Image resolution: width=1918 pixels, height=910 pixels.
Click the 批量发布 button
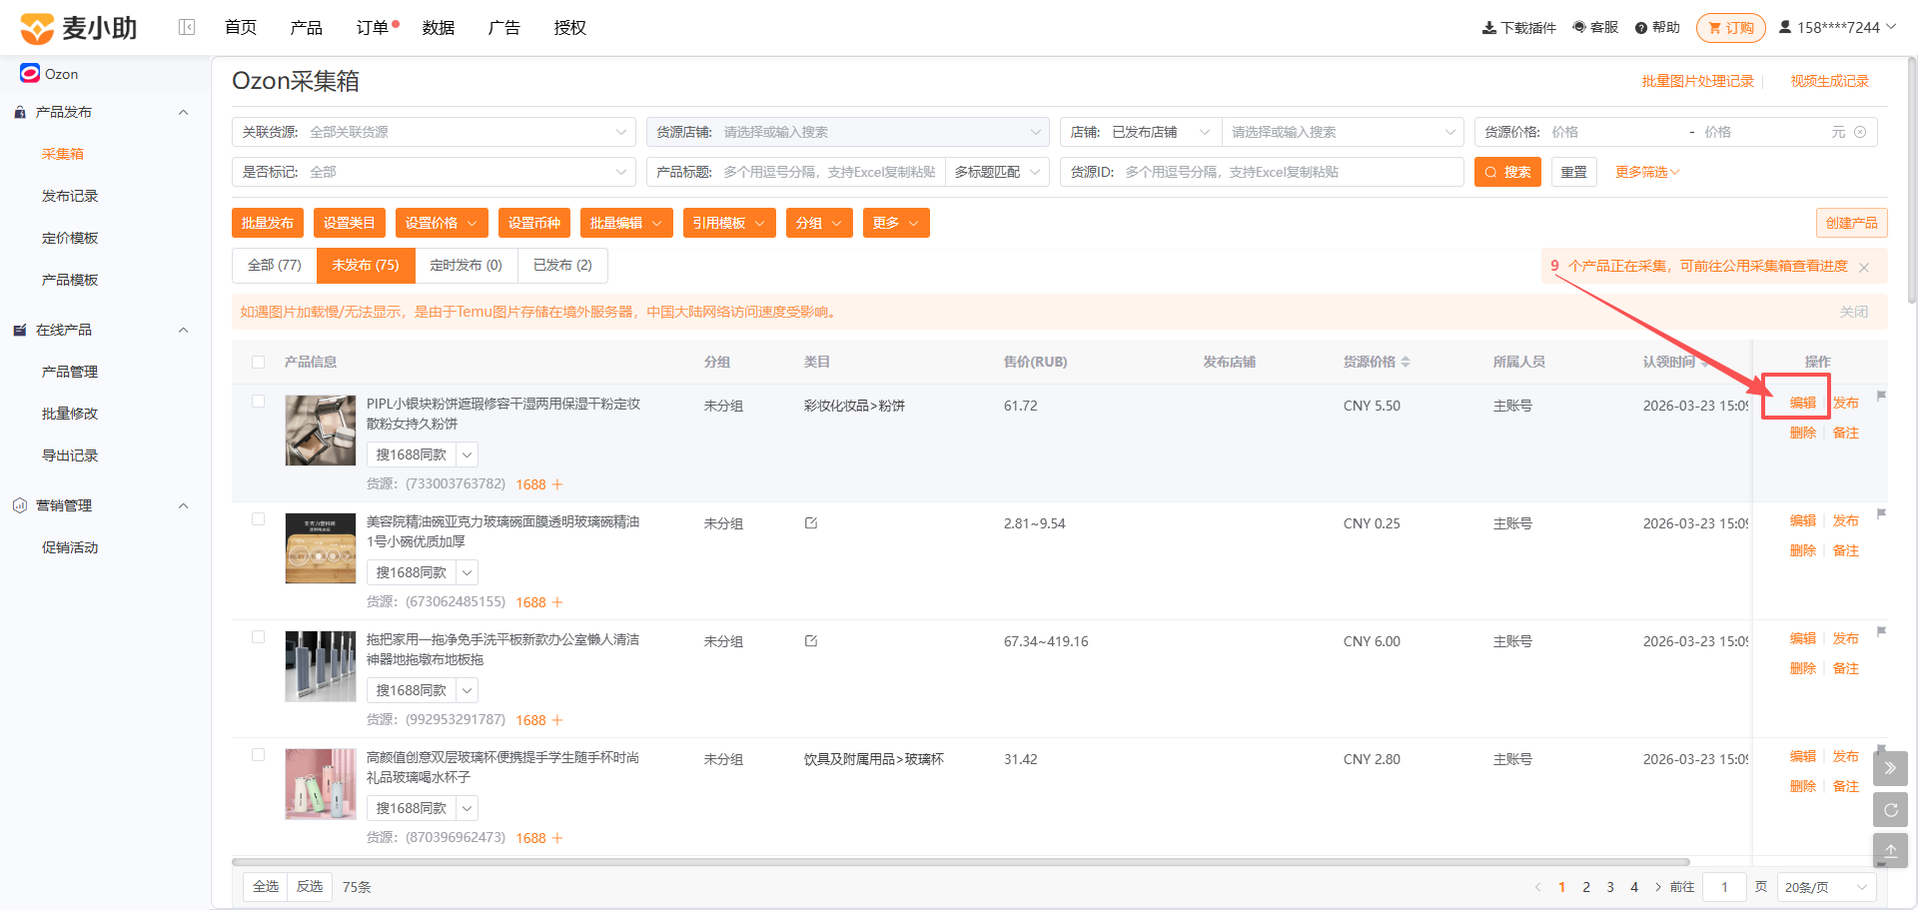tap(267, 223)
